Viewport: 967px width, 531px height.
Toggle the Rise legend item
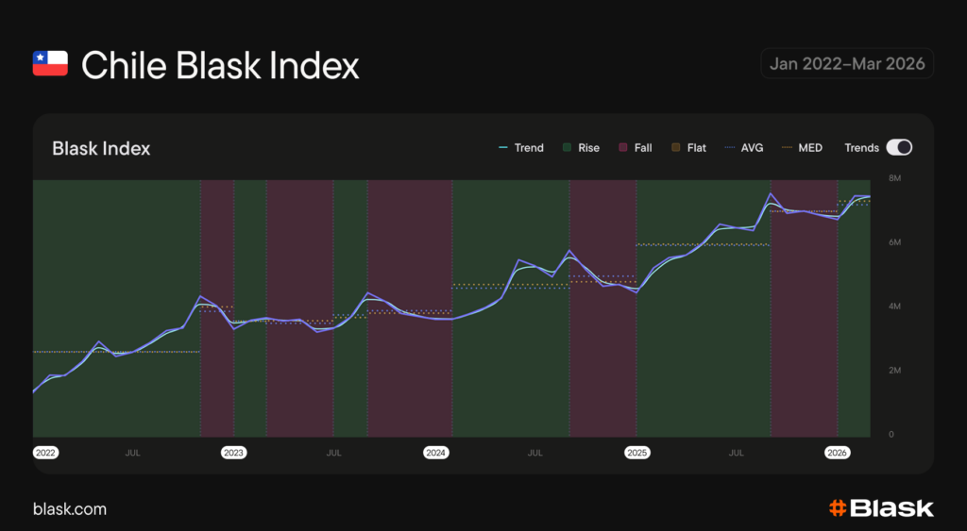(x=581, y=148)
